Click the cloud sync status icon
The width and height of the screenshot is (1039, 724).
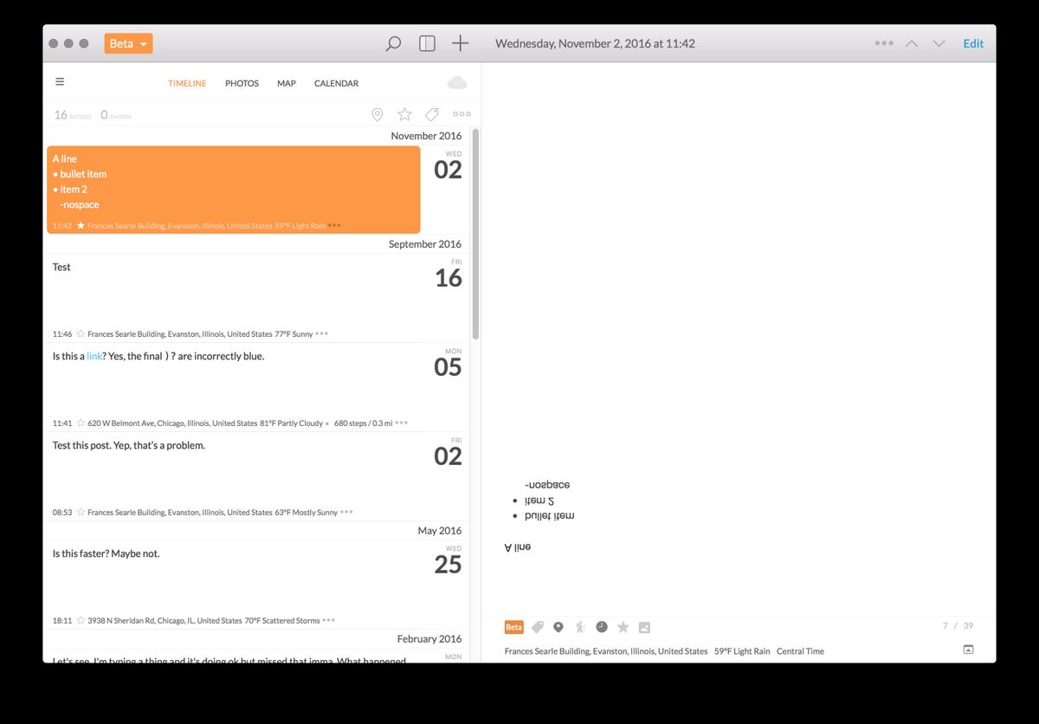pyautogui.click(x=457, y=83)
